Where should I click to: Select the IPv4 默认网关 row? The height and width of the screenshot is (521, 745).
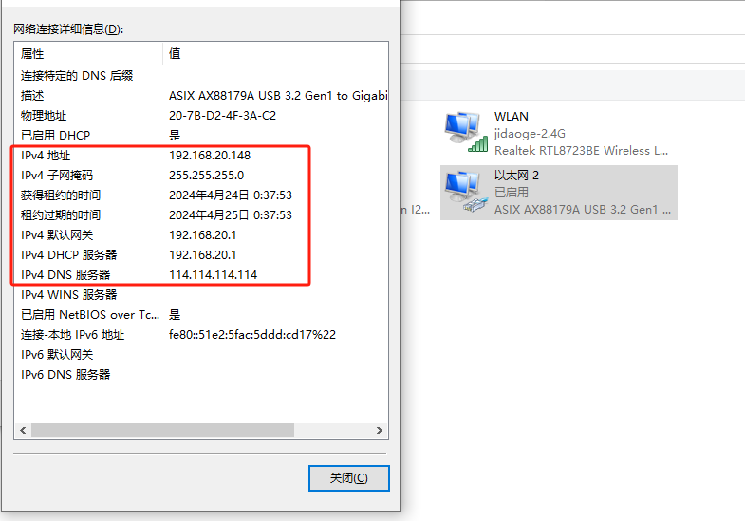tap(201, 235)
